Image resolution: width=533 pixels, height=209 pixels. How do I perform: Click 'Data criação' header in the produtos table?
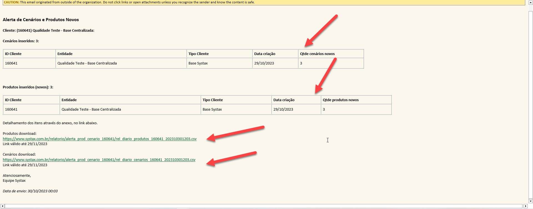pos(284,100)
